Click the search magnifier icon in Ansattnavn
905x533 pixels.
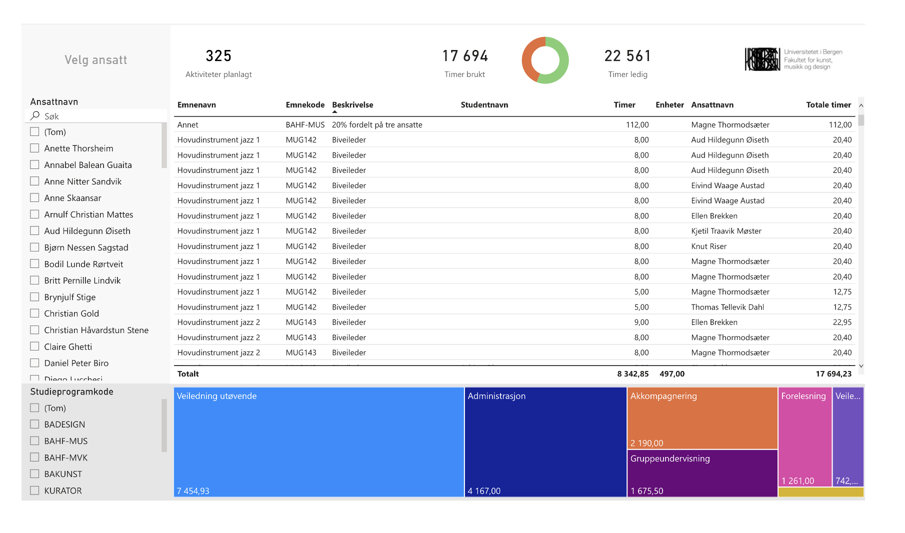tap(35, 116)
